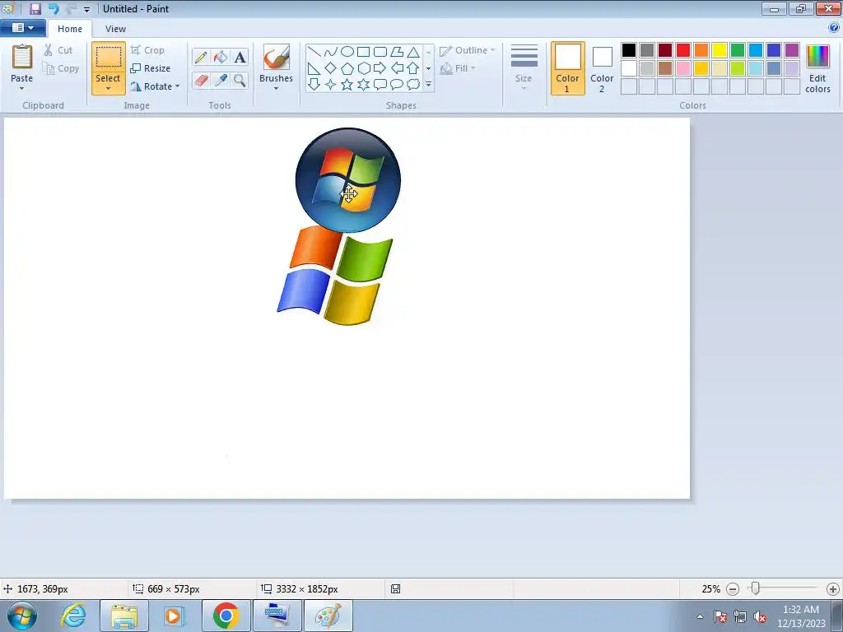Choose the Fill with color bucket tool
Screen dimensions: 843x632
[x=221, y=57]
